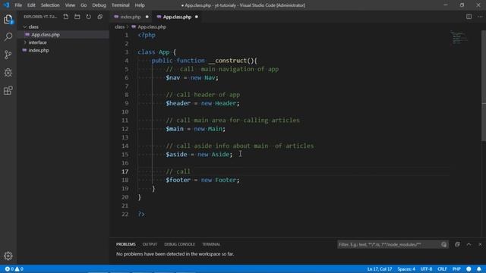Change file encoding UTF-8

(426, 269)
